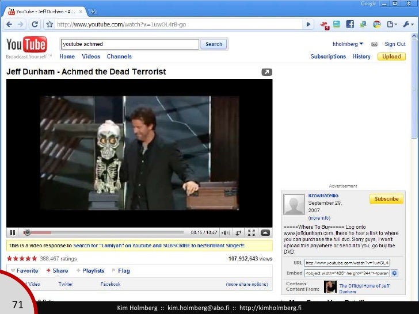Click the address bar URL
Viewport: 419px width, 314px height.
tap(121, 25)
